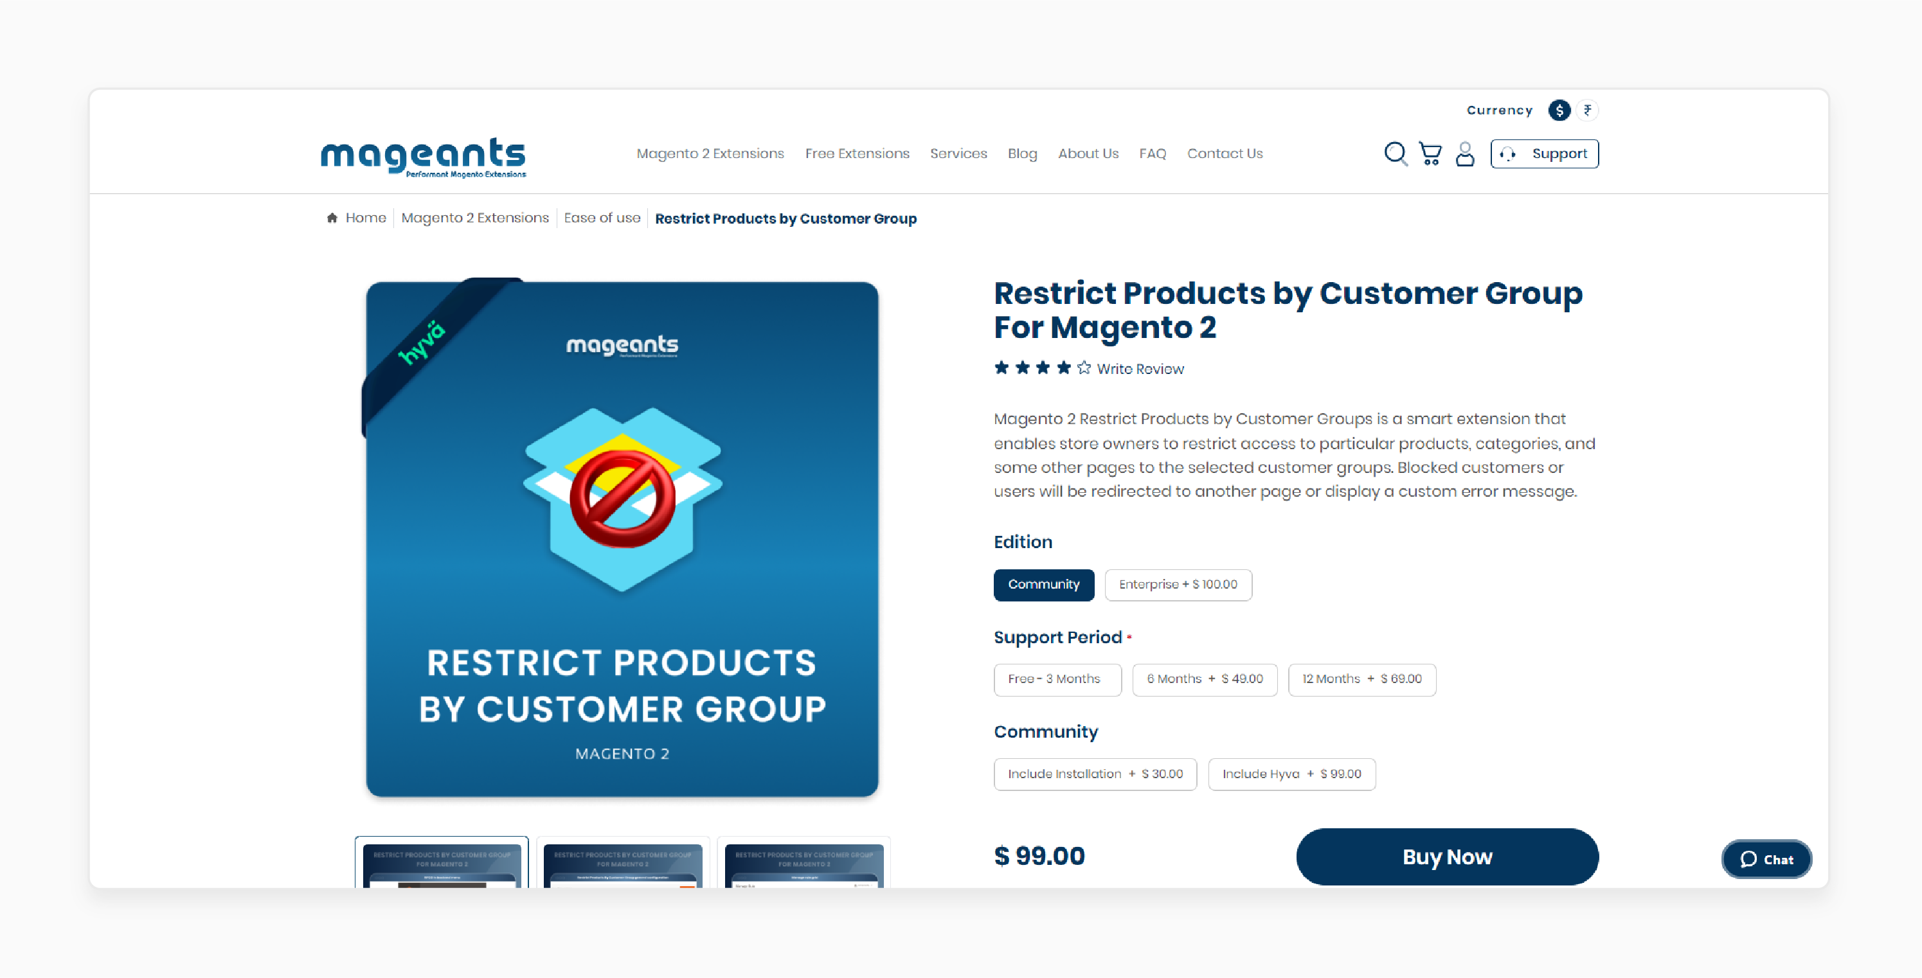Open the Services menu item
The height and width of the screenshot is (978, 1922).
click(x=958, y=154)
